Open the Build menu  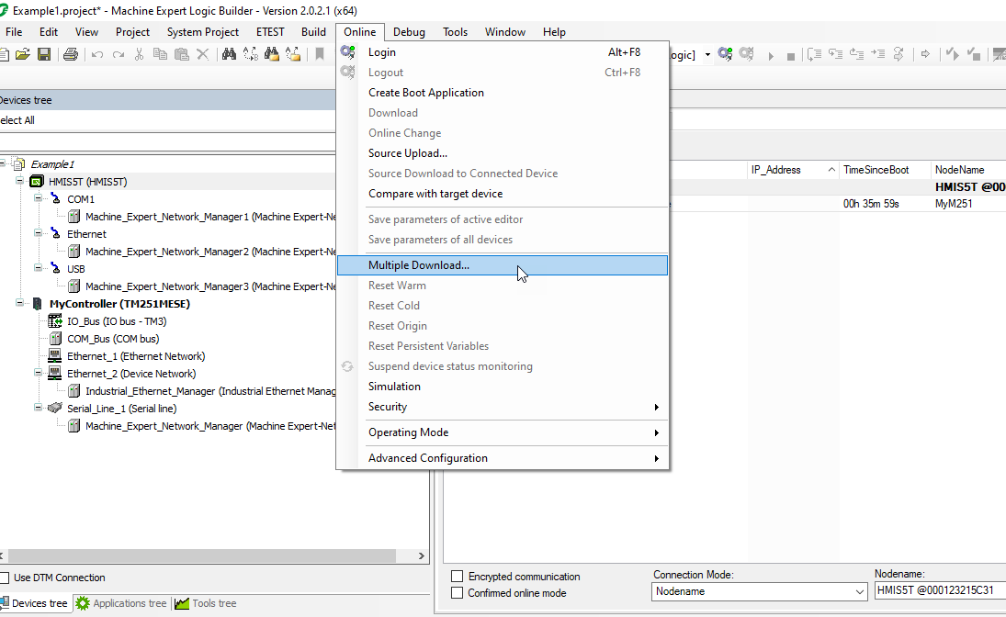click(313, 32)
